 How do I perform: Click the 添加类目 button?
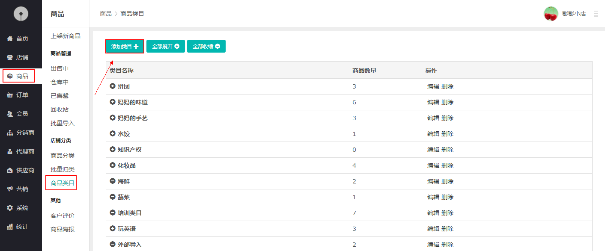coord(125,47)
